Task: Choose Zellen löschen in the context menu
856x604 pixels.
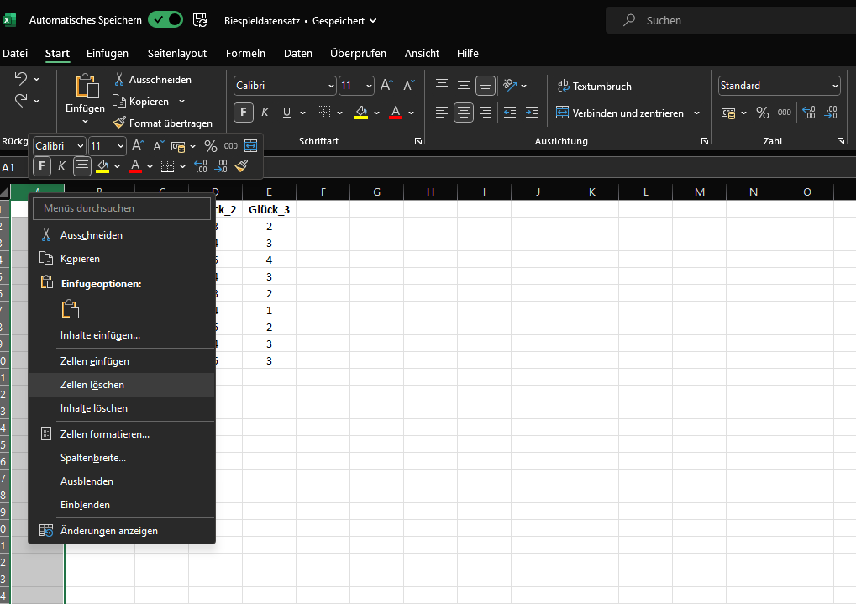Action: [x=92, y=385]
